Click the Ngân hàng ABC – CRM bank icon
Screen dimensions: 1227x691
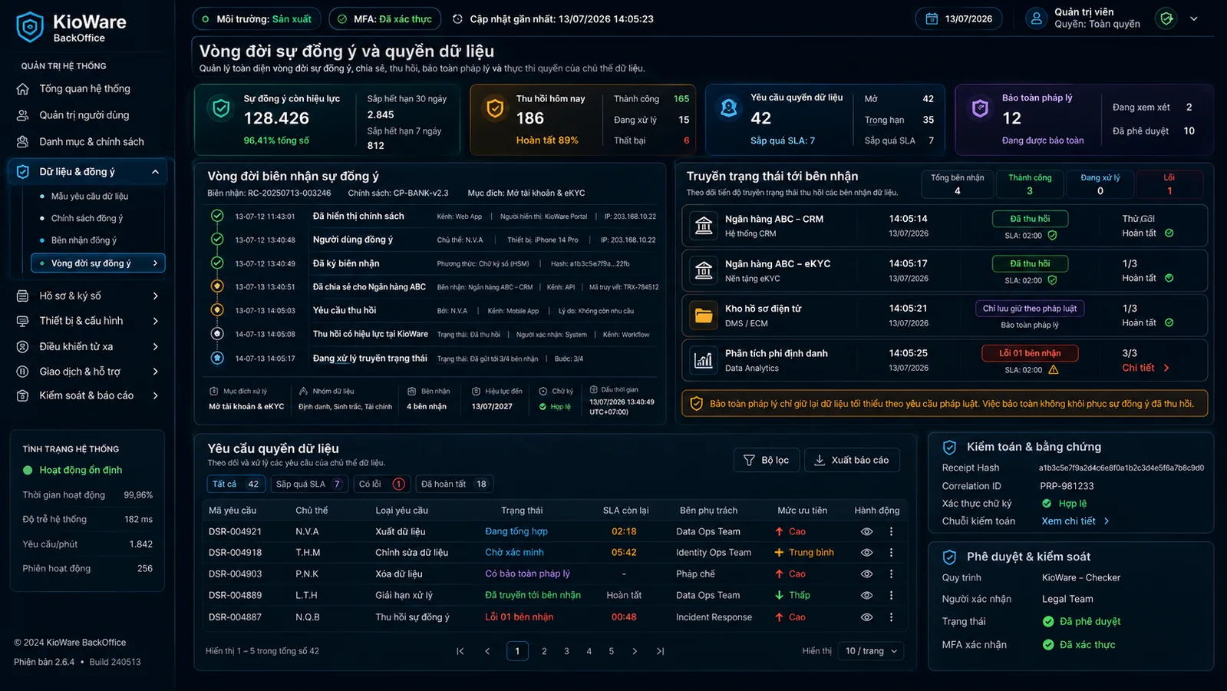click(704, 225)
